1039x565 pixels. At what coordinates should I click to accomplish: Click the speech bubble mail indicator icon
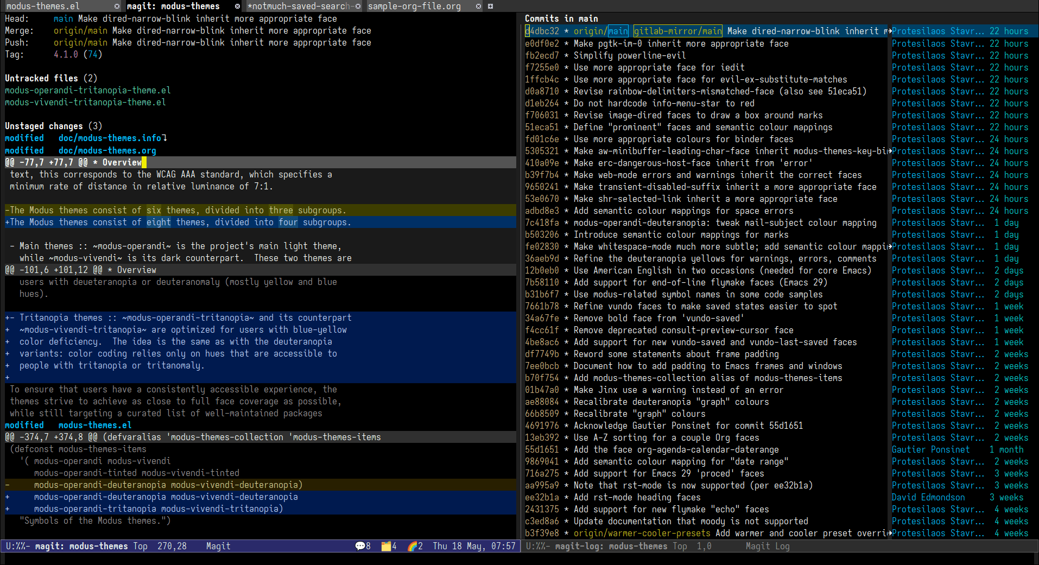pos(360,546)
